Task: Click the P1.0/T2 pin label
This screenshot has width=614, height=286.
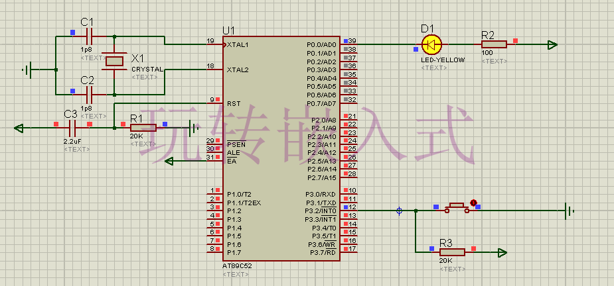Action: 239,194
